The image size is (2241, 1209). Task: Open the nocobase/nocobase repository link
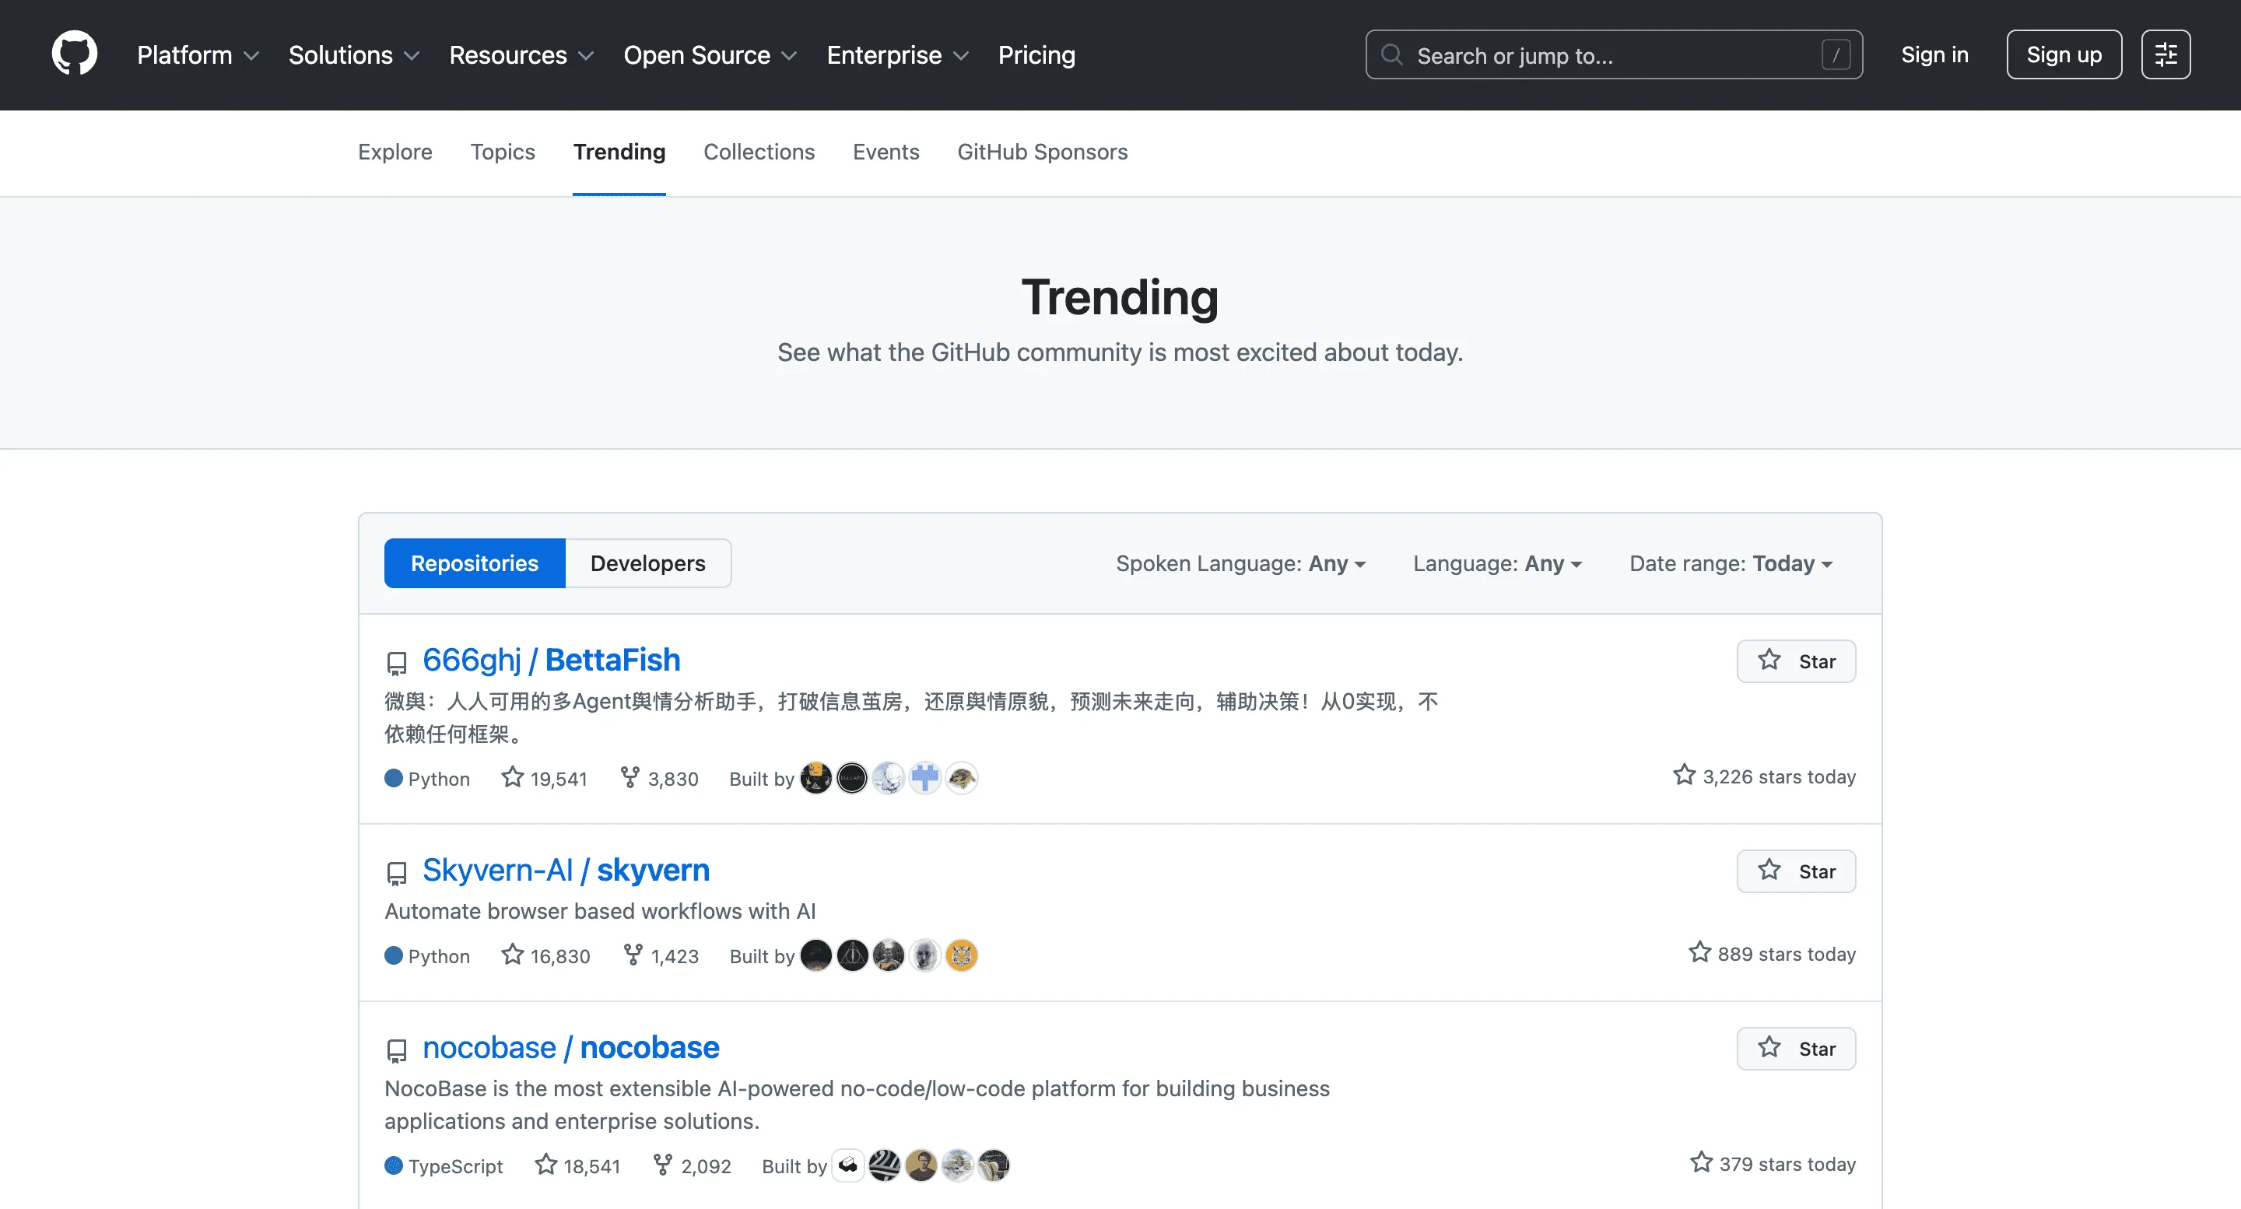(x=570, y=1047)
